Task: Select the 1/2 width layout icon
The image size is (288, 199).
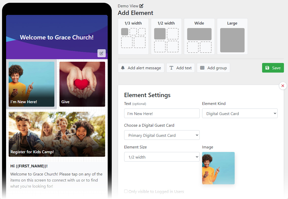Action: click(x=166, y=36)
